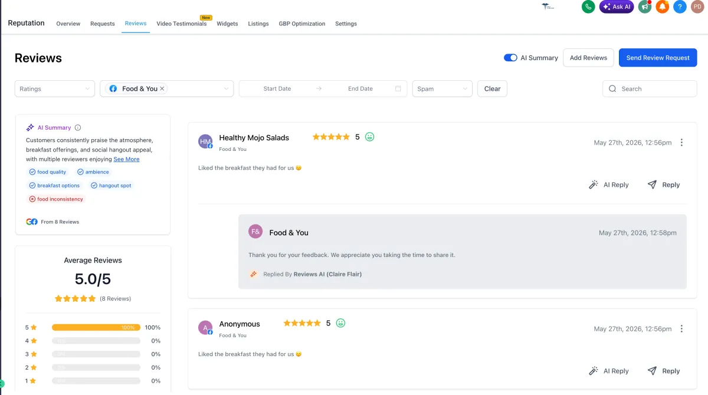This screenshot has width=708, height=395.
Task: Click AI Reply on Anonymous review
Action: point(609,371)
